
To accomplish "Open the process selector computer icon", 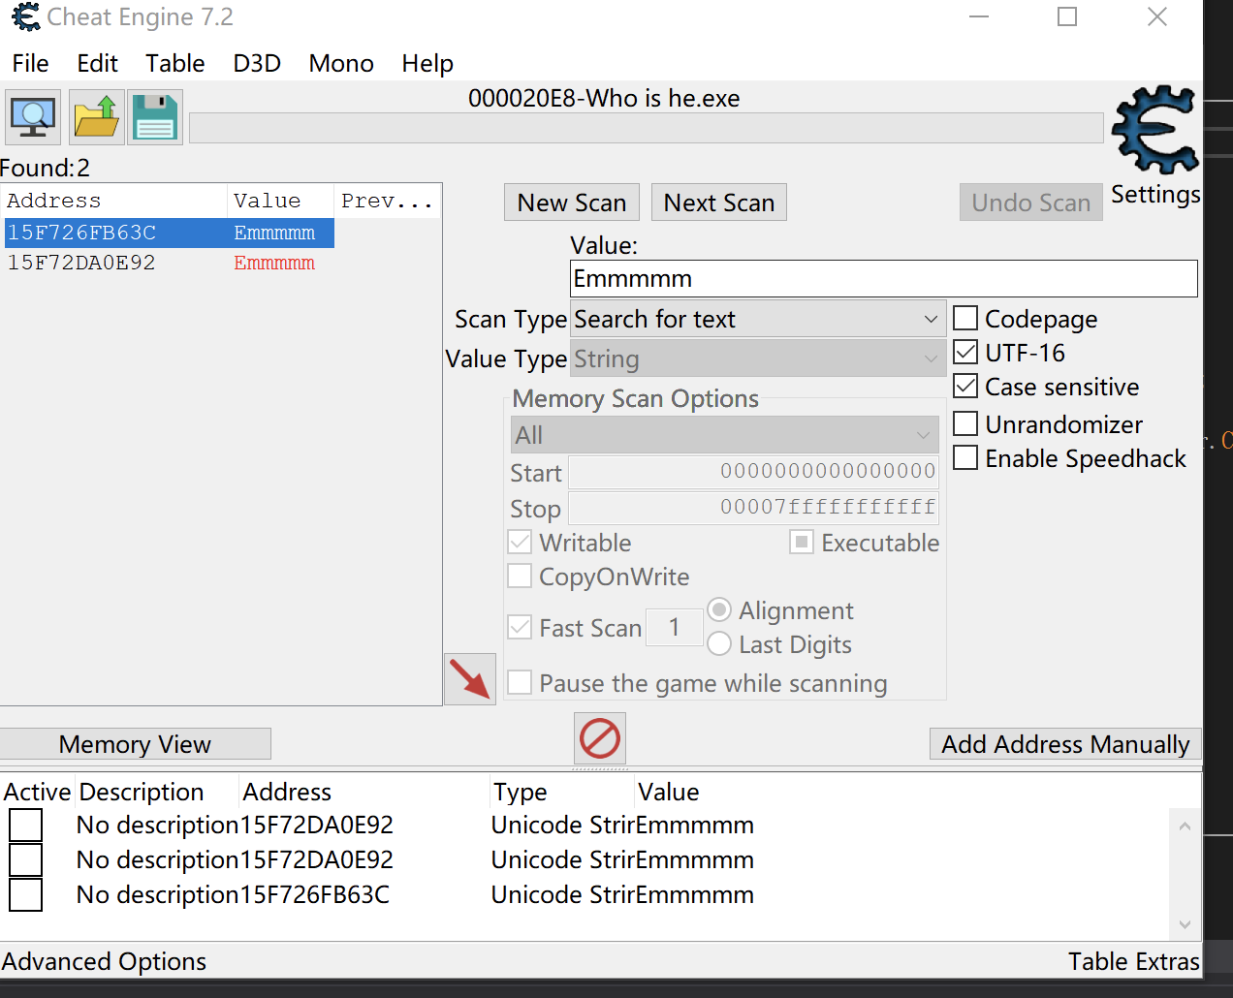I will 33,117.
